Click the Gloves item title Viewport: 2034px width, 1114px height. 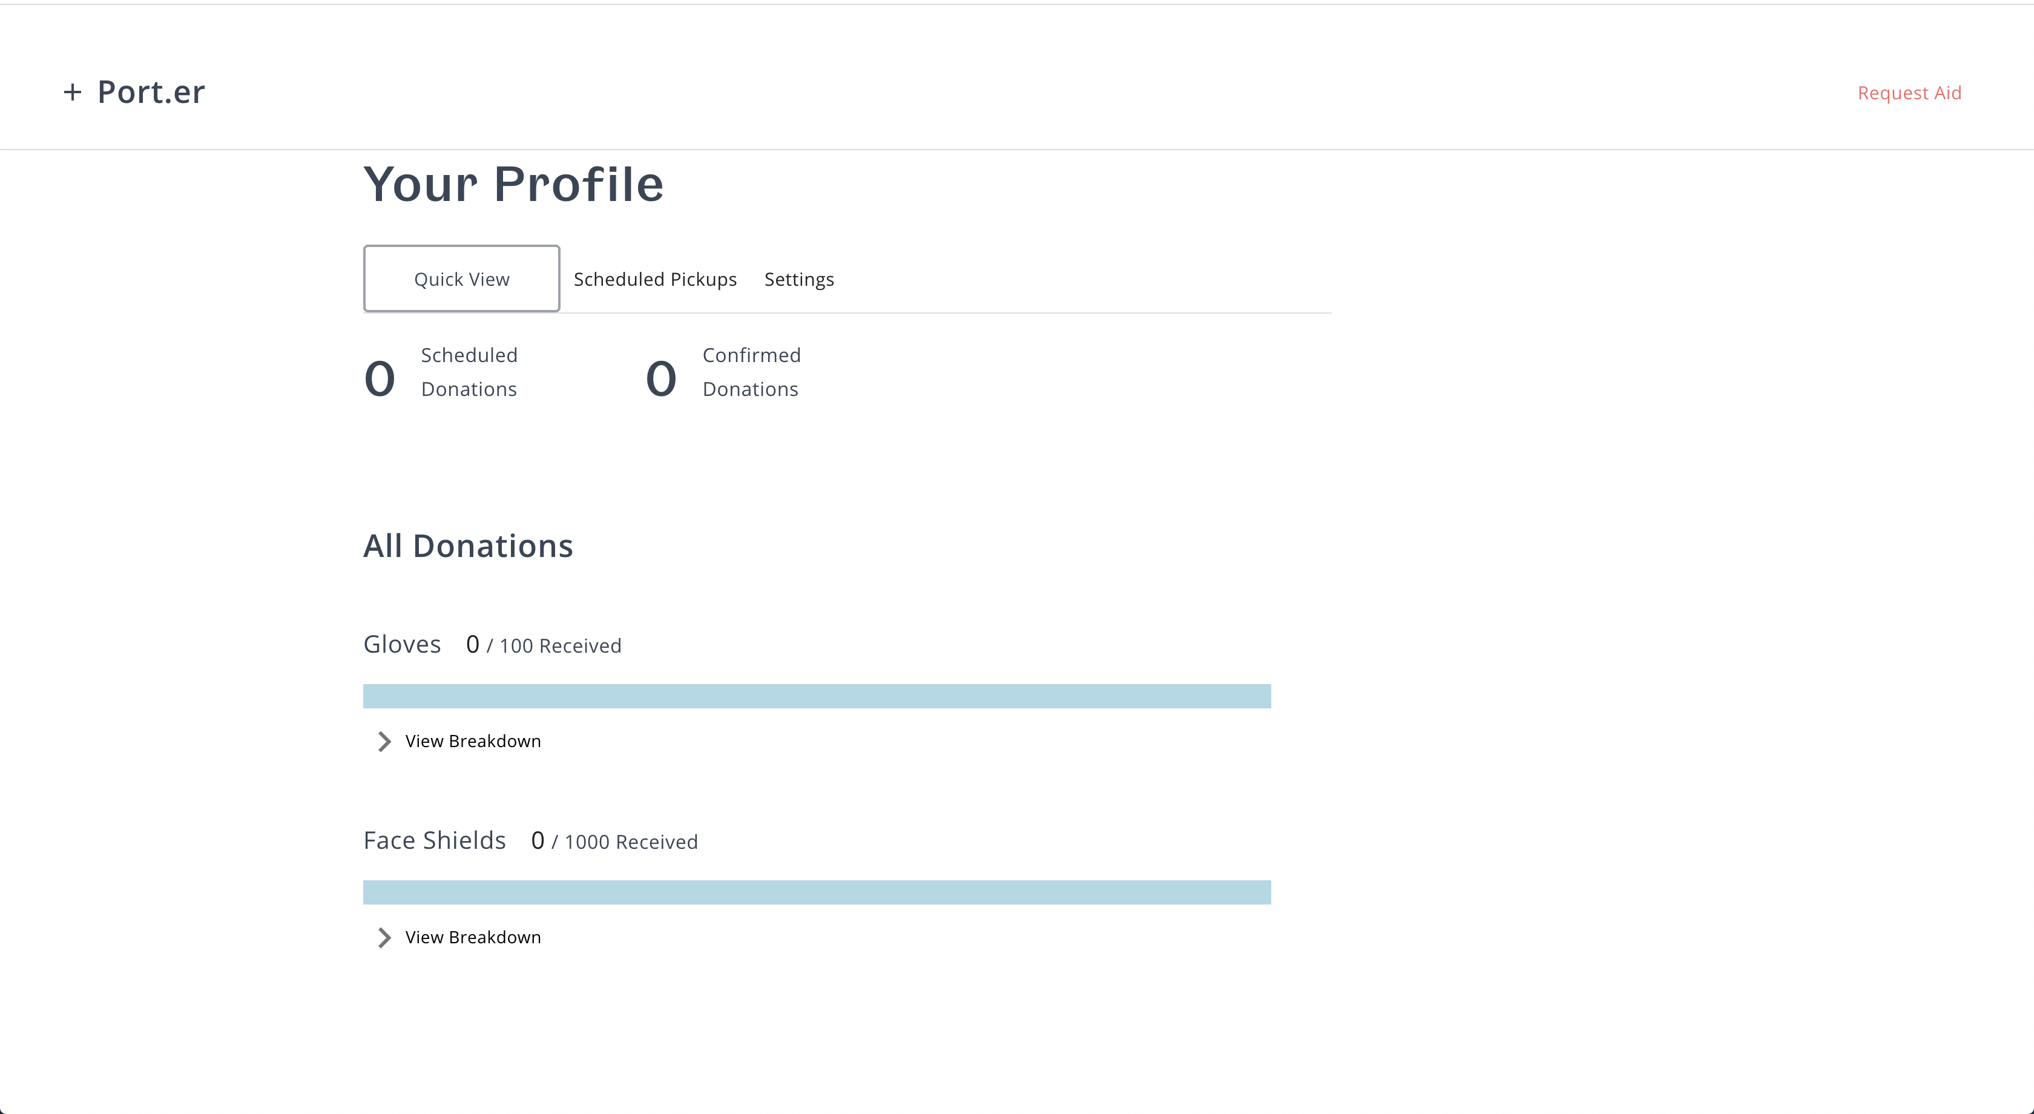point(402,644)
